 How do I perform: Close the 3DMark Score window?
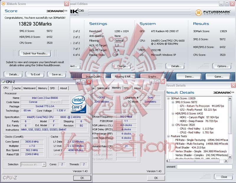[67, 4]
